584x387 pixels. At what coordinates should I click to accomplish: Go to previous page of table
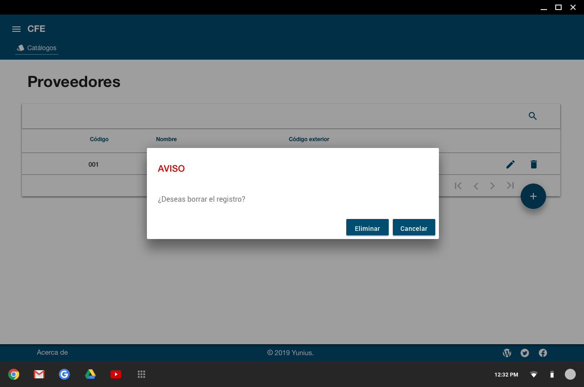(x=476, y=186)
